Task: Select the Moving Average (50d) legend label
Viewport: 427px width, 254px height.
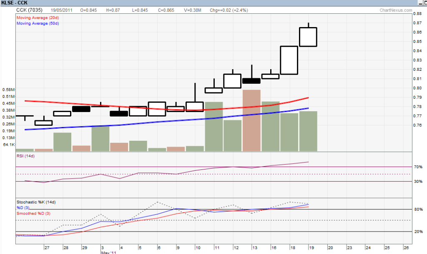Action: (38, 23)
